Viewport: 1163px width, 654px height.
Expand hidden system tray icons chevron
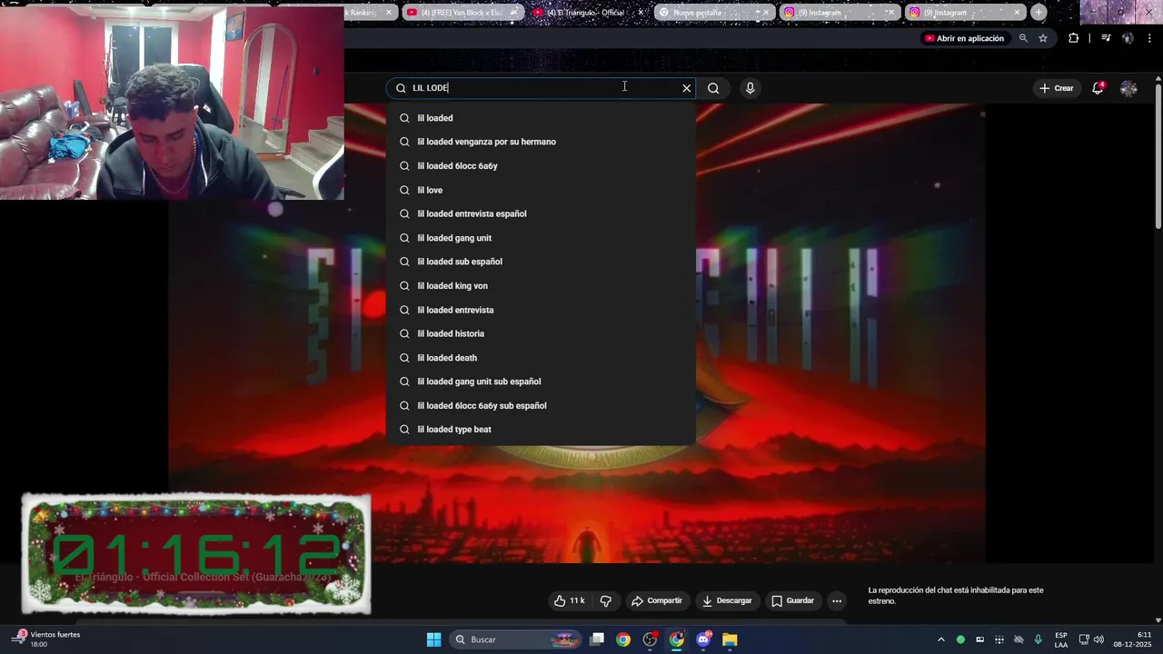pos(940,639)
